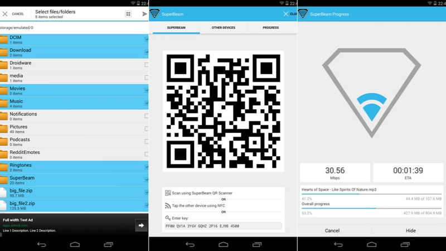
Task: Tap Home on Progress screen navigation bar
Action: click(x=372, y=244)
